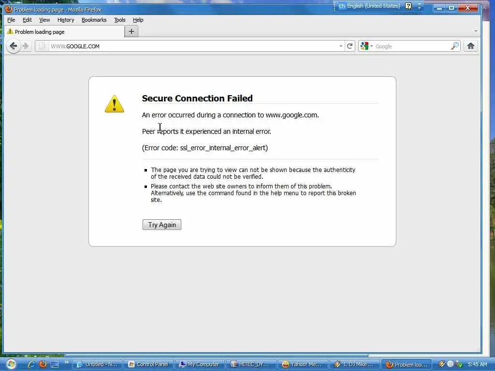The height and width of the screenshot is (371, 495).
Task: Switch to My Computer taskbar window
Action: [200, 364]
